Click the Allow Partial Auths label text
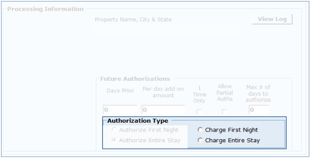 pyautogui.click(x=225, y=93)
